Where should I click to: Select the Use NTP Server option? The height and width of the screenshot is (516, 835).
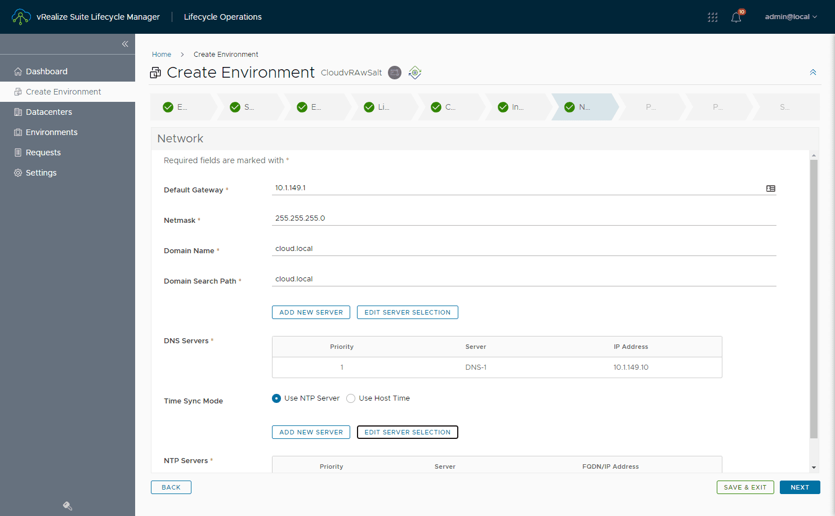pos(276,398)
